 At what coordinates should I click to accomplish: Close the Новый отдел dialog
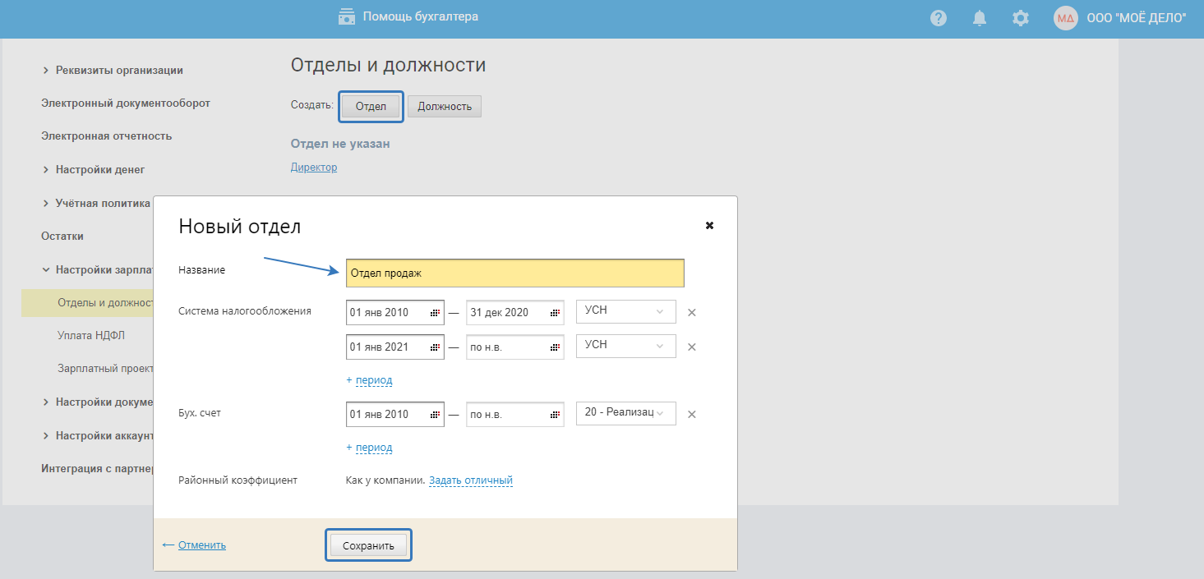710,225
